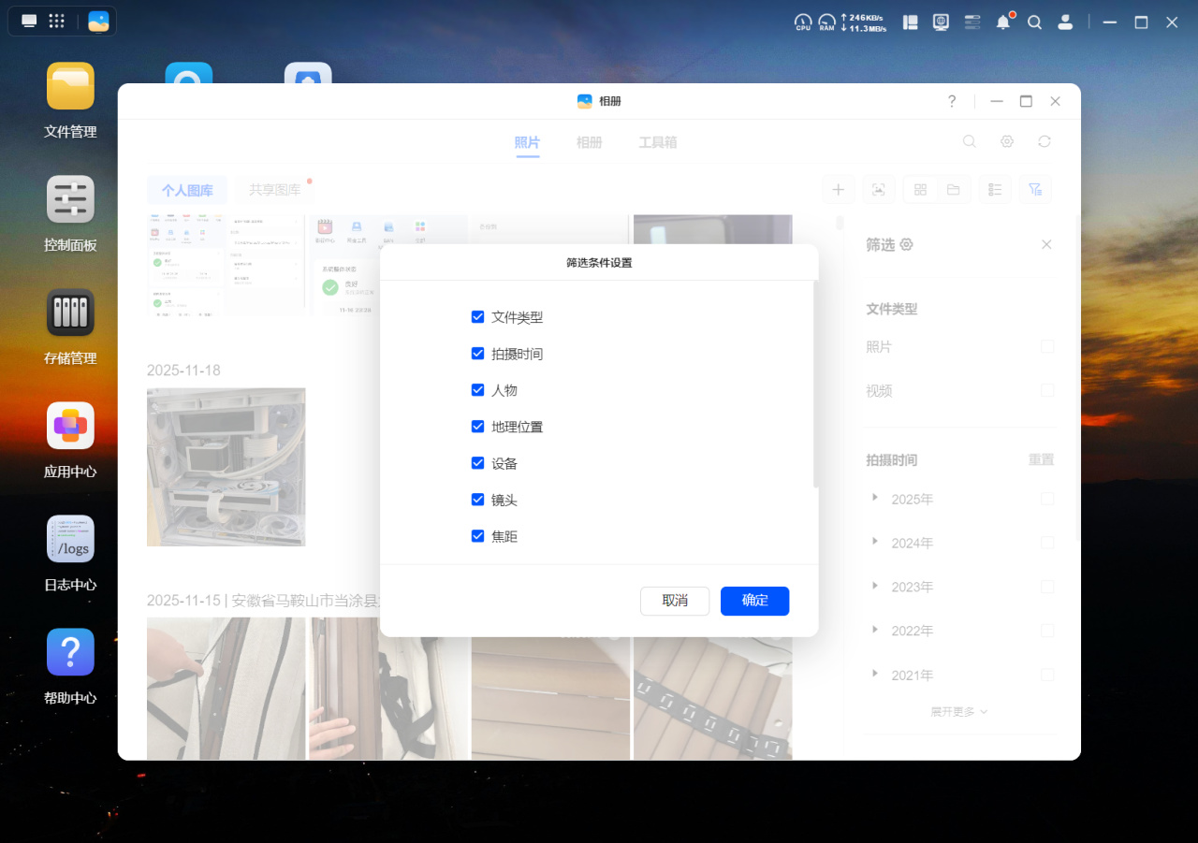Open the user account menu icon
1198x843 pixels.
pos(1065,22)
